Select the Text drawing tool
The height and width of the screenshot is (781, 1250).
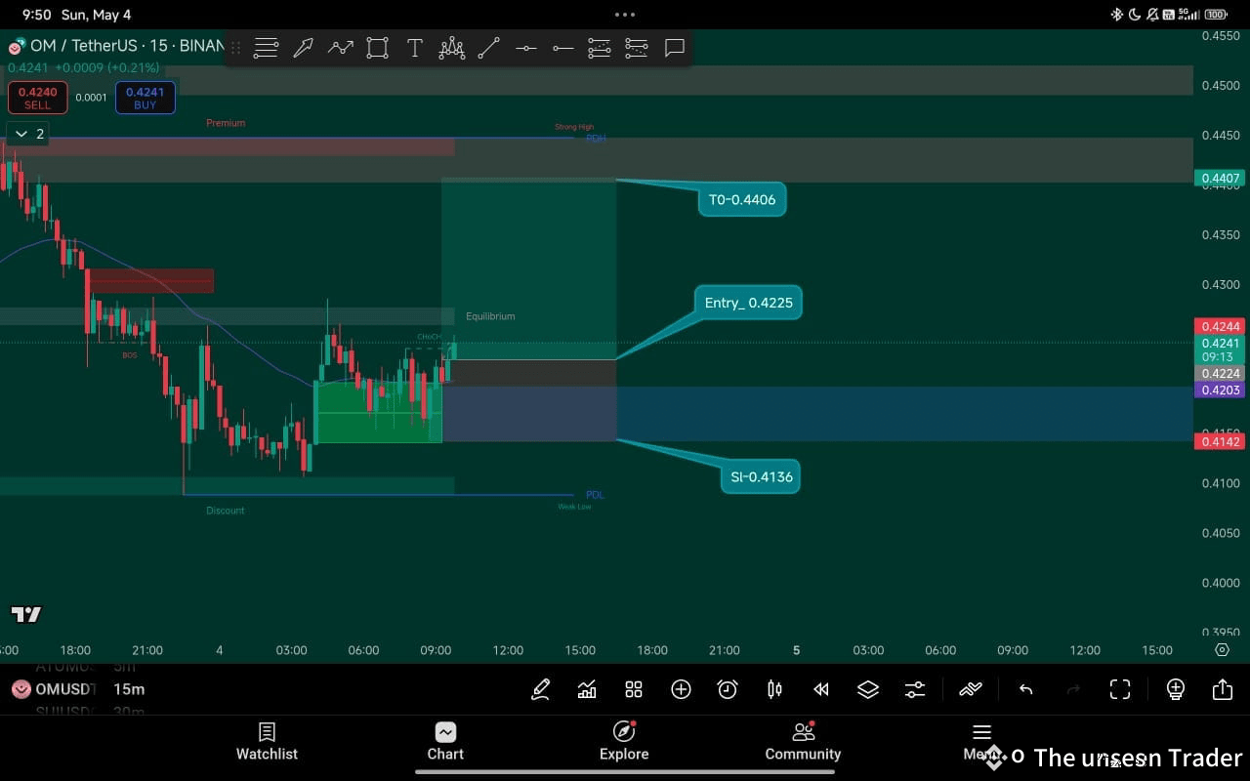point(415,47)
